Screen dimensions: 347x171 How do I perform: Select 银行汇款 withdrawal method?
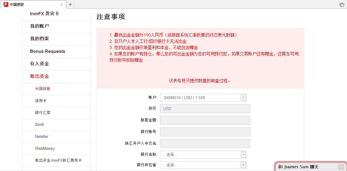pyautogui.click(x=57, y=113)
